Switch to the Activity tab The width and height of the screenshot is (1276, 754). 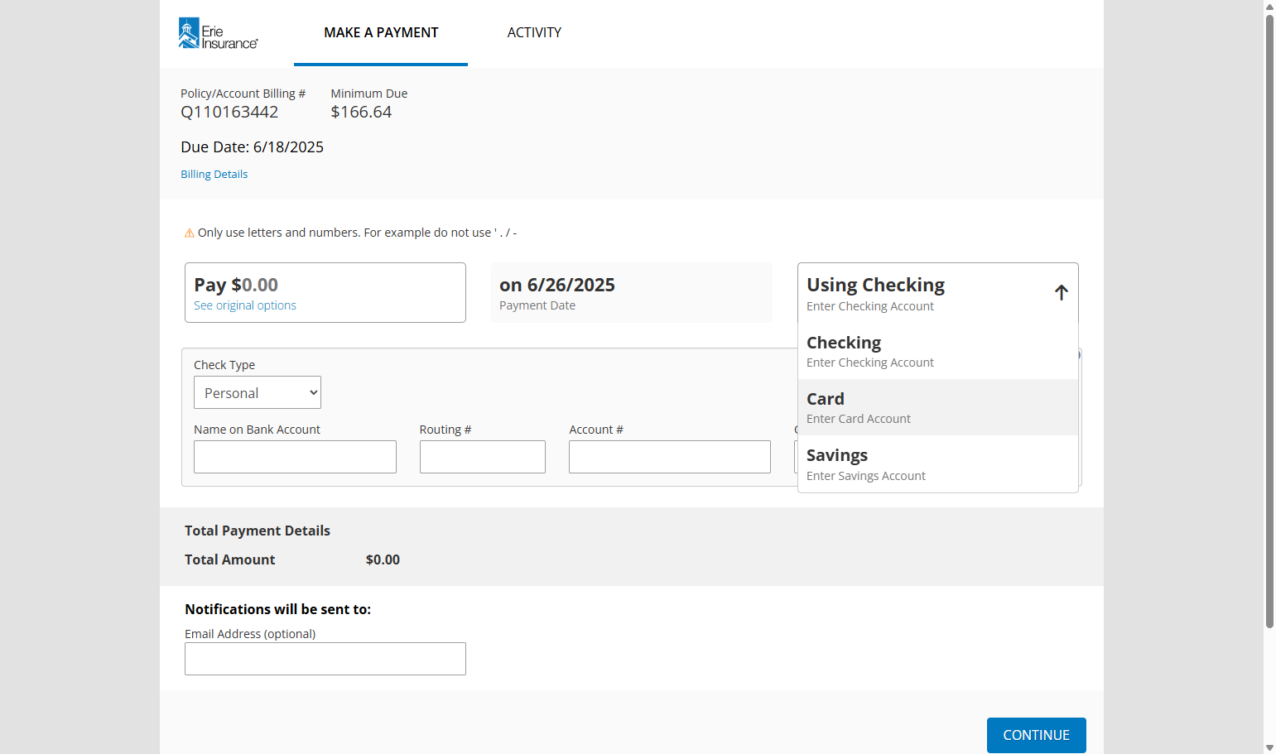(x=534, y=32)
